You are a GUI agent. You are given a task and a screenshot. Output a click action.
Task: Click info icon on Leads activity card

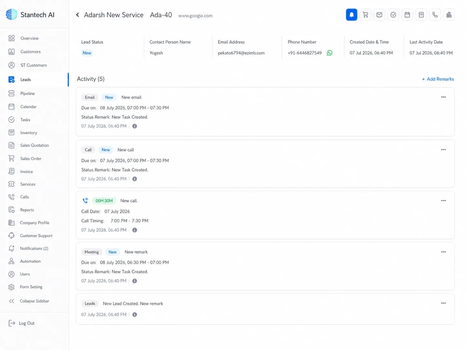click(x=135, y=315)
